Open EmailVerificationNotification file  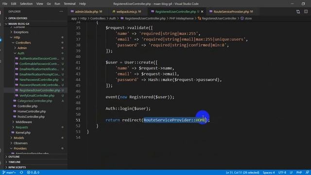tap(39, 69)
